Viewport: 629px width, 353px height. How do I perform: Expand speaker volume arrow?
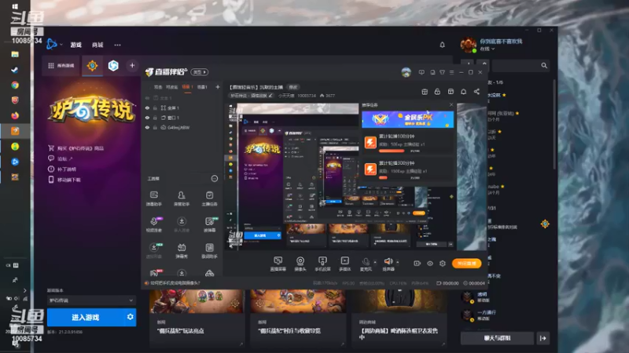coord(398,262)
